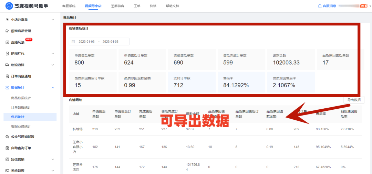Viewport: 372px width, 174px height.
Task: Click the 退款金额 102003.33 card
Action: [x=291, y=59]
